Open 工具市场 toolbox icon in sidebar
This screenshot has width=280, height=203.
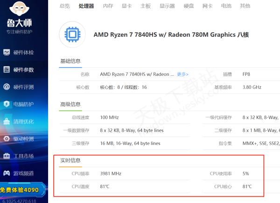[7, 156]
